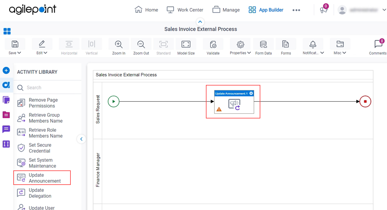The width and height of the screenshot is (387, 210).
Task: Select the Sales Request swimlane label
Action: tap(98, 109)
